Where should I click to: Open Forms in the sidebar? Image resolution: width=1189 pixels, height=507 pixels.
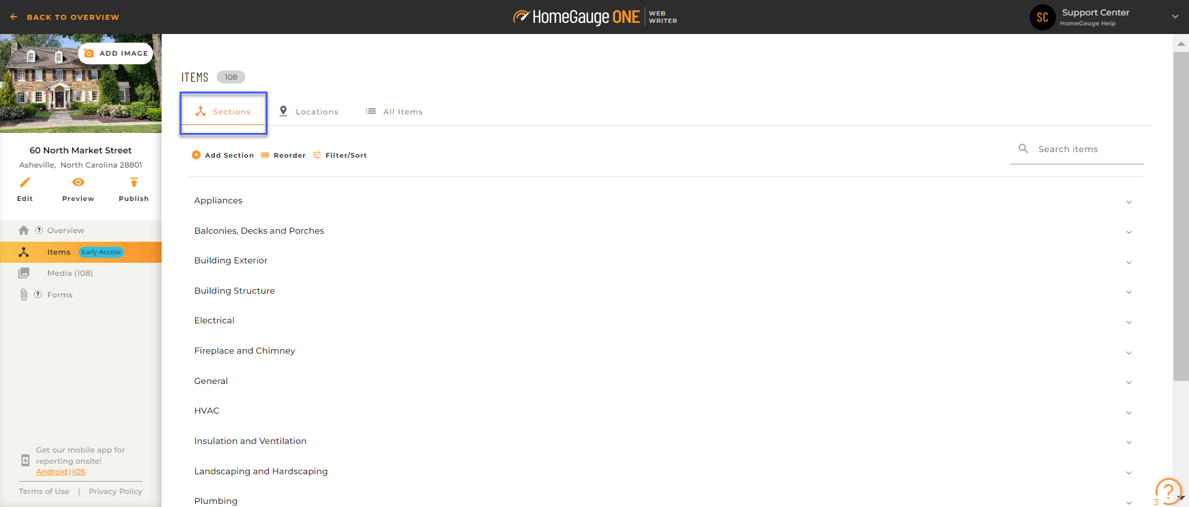point(60,295)
